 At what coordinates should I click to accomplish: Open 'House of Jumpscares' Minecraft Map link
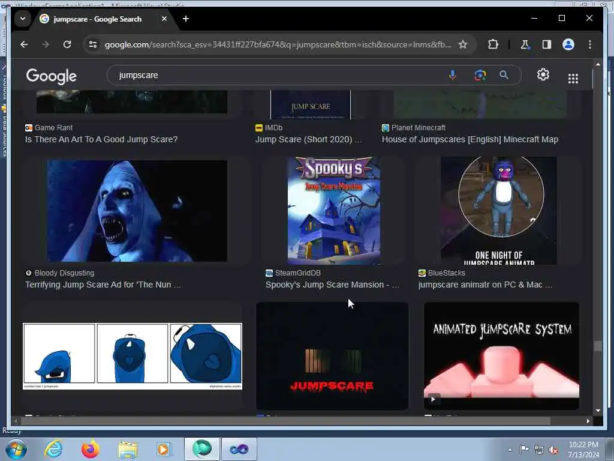pyautogui.click(x=470, y=139)
